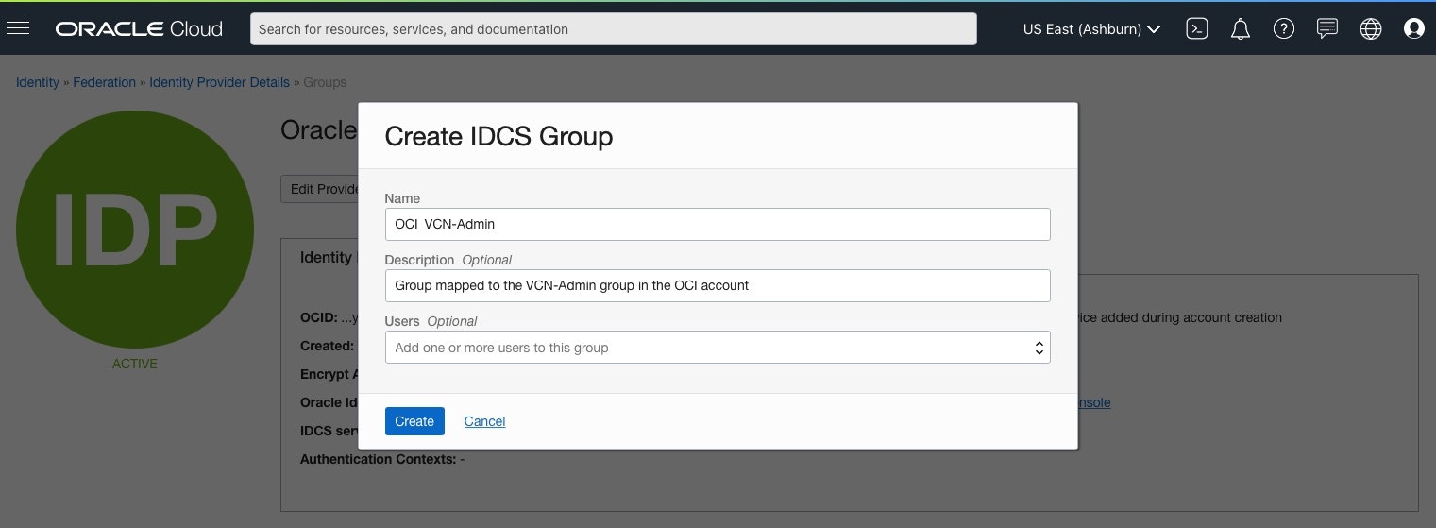The height and width of the screenshot is (528, 1436).
Task: Cancel the Create IDCS Group dialog
Action: click(484, 421)
